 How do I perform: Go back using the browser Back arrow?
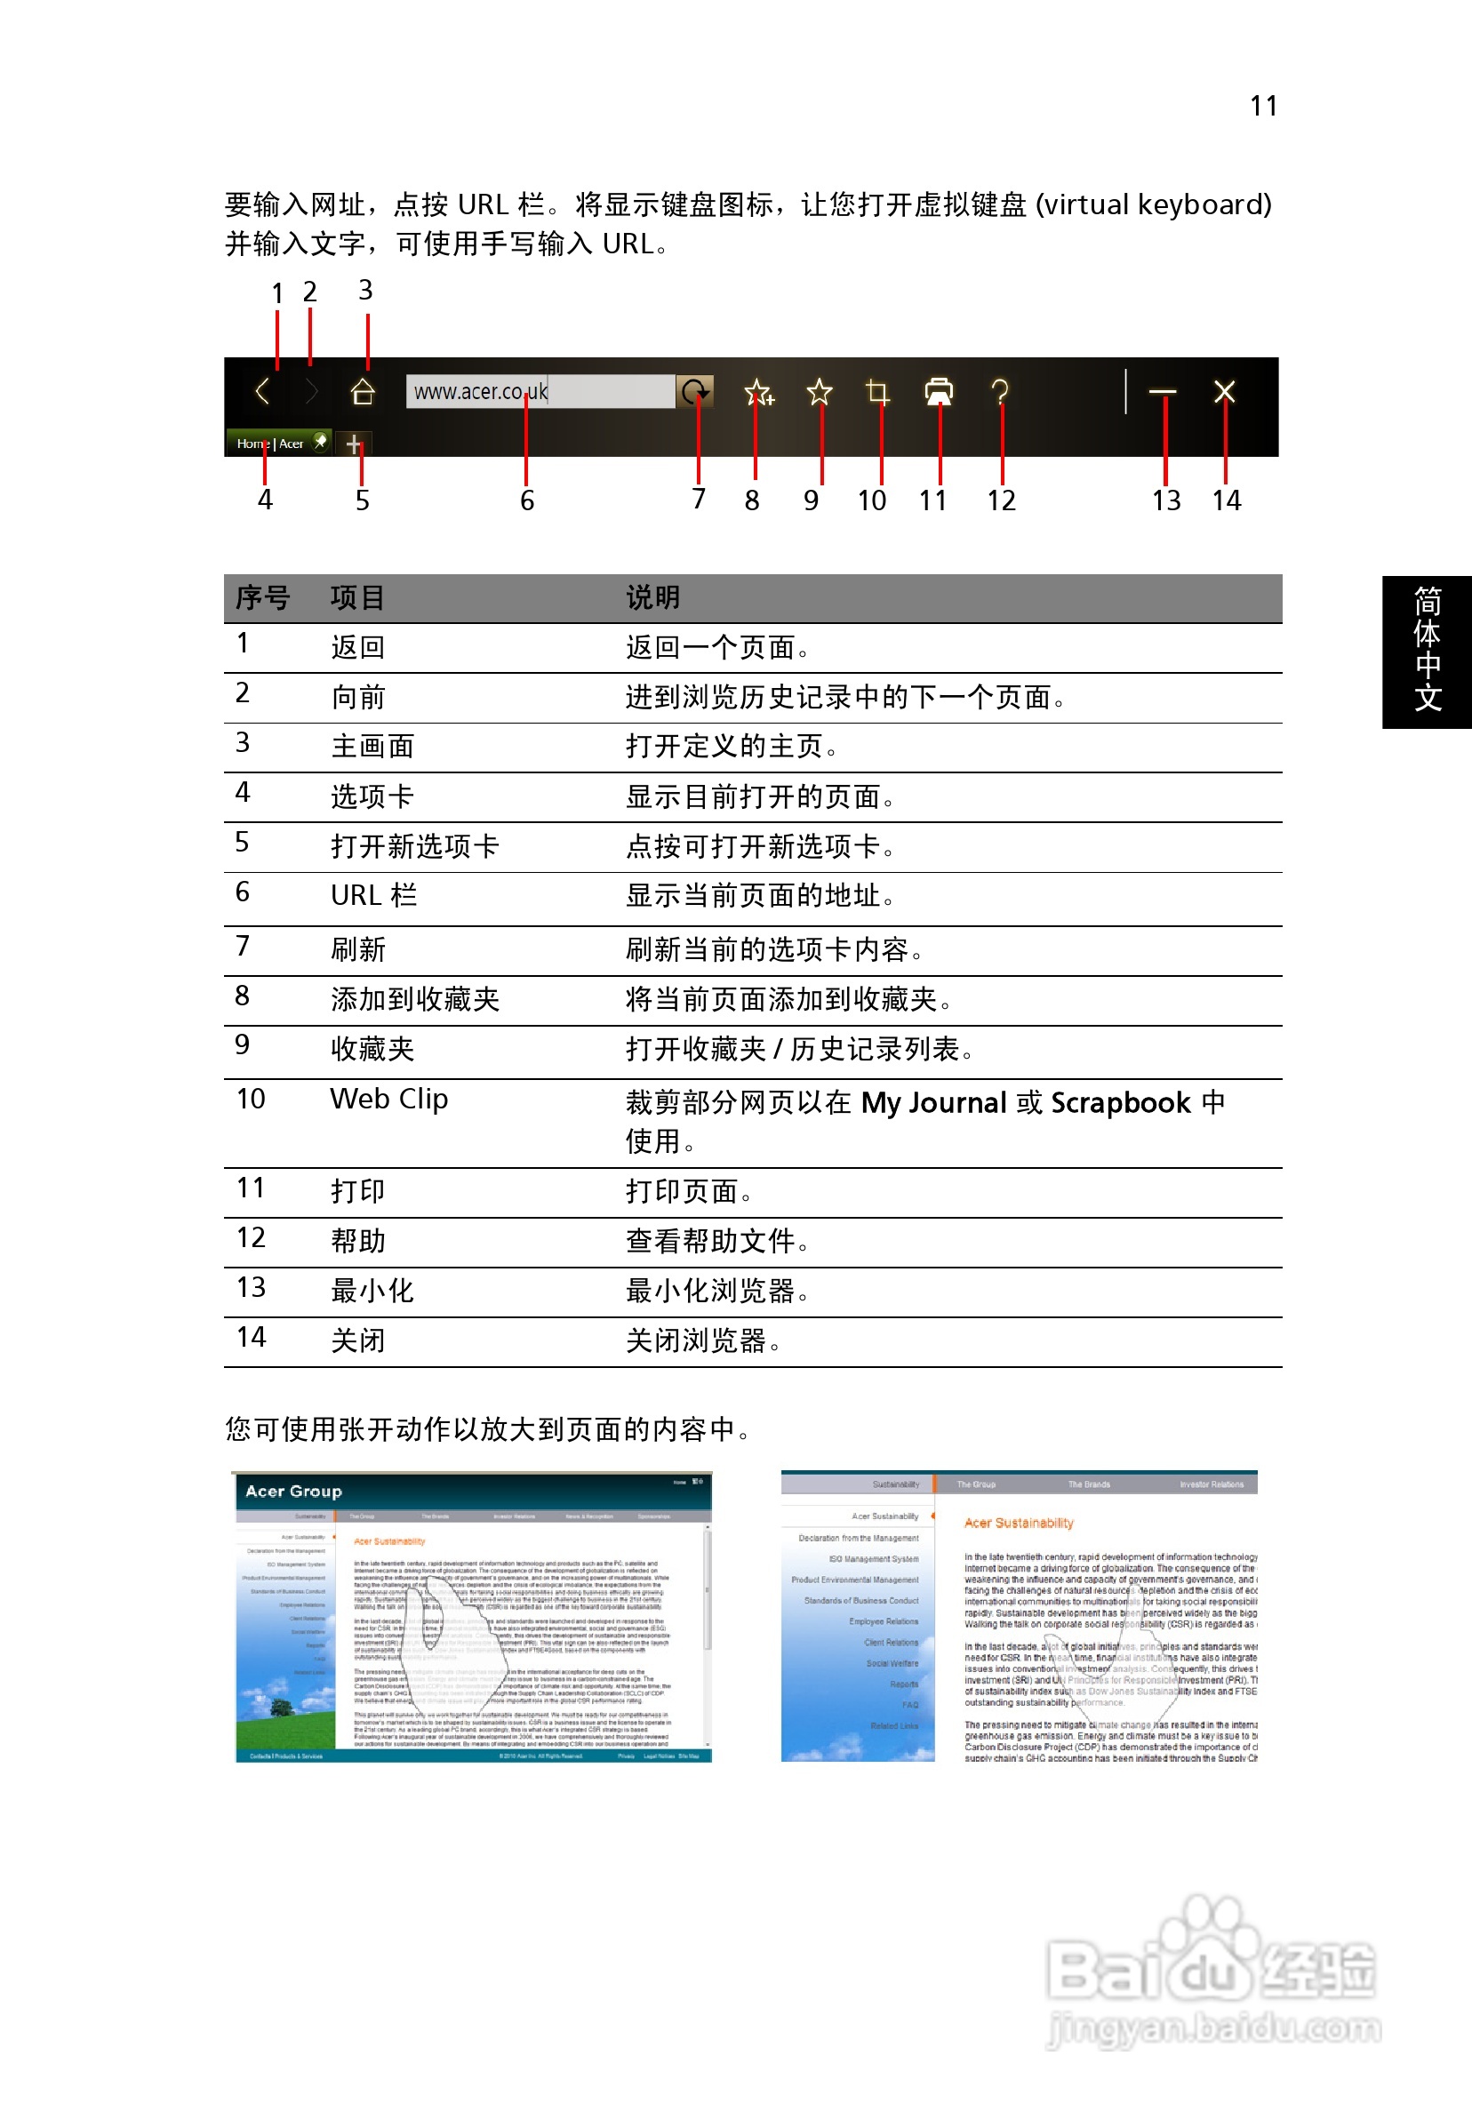[262, 392]
